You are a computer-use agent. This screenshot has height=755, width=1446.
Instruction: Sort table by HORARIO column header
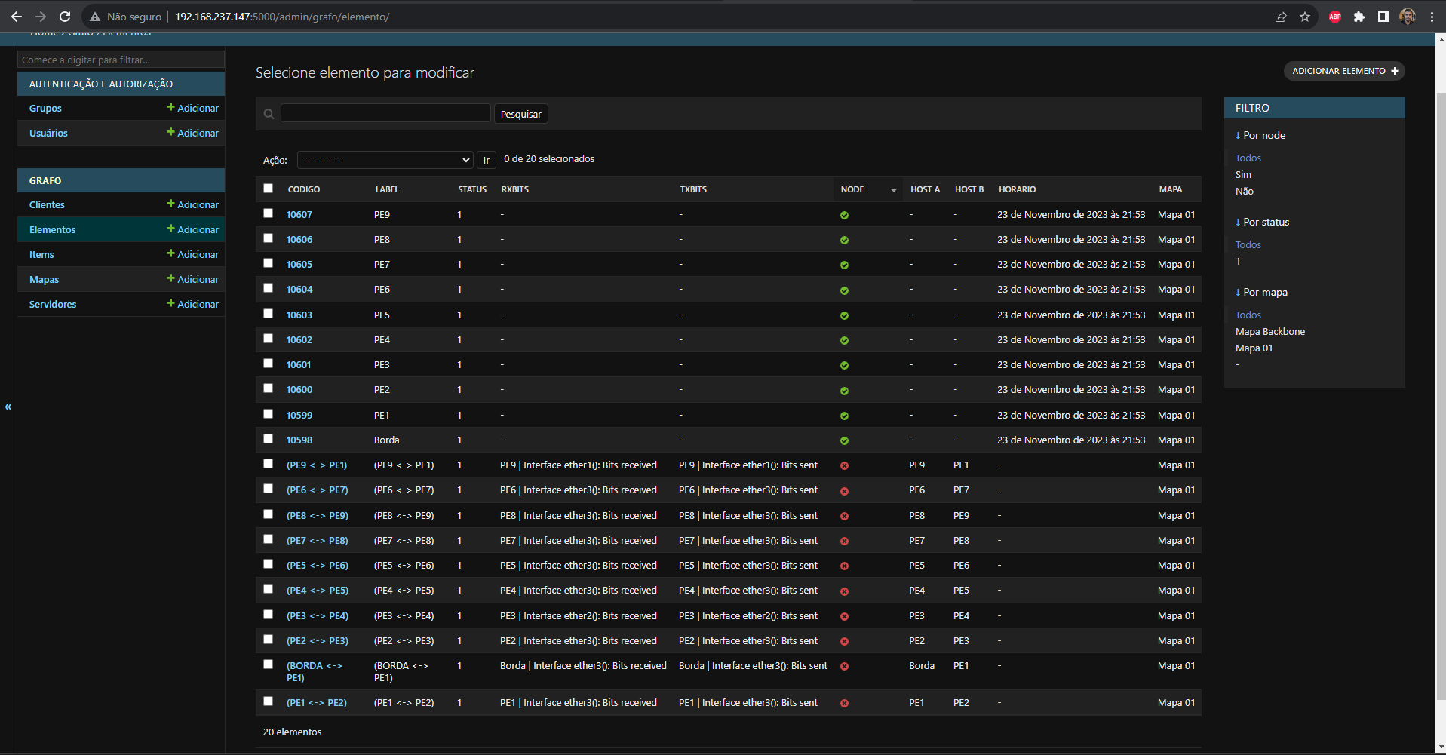coord(1017,189)
